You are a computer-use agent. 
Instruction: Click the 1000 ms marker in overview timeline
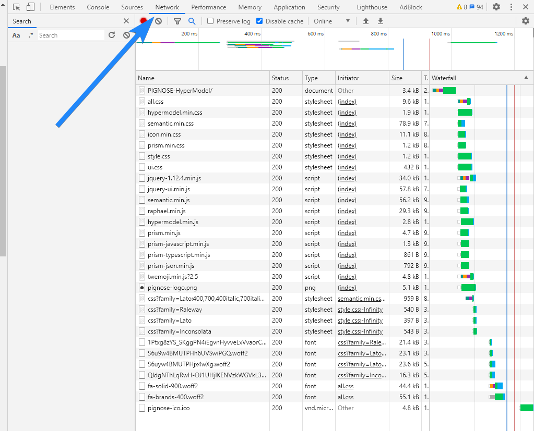click(x=441, y=34)
